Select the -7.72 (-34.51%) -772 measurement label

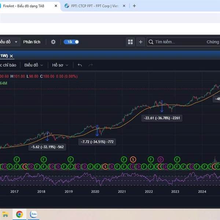(97, 142)
